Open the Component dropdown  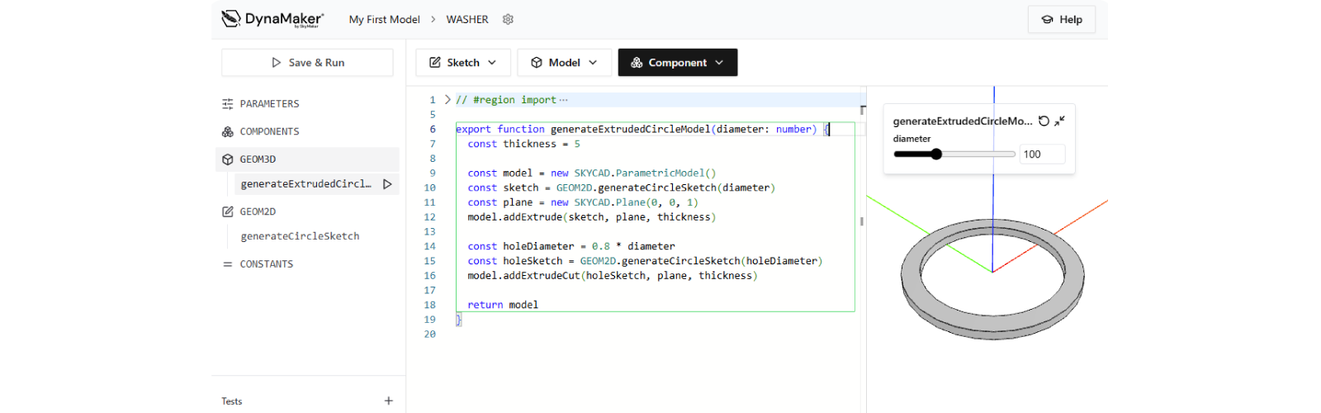(677, 63)
